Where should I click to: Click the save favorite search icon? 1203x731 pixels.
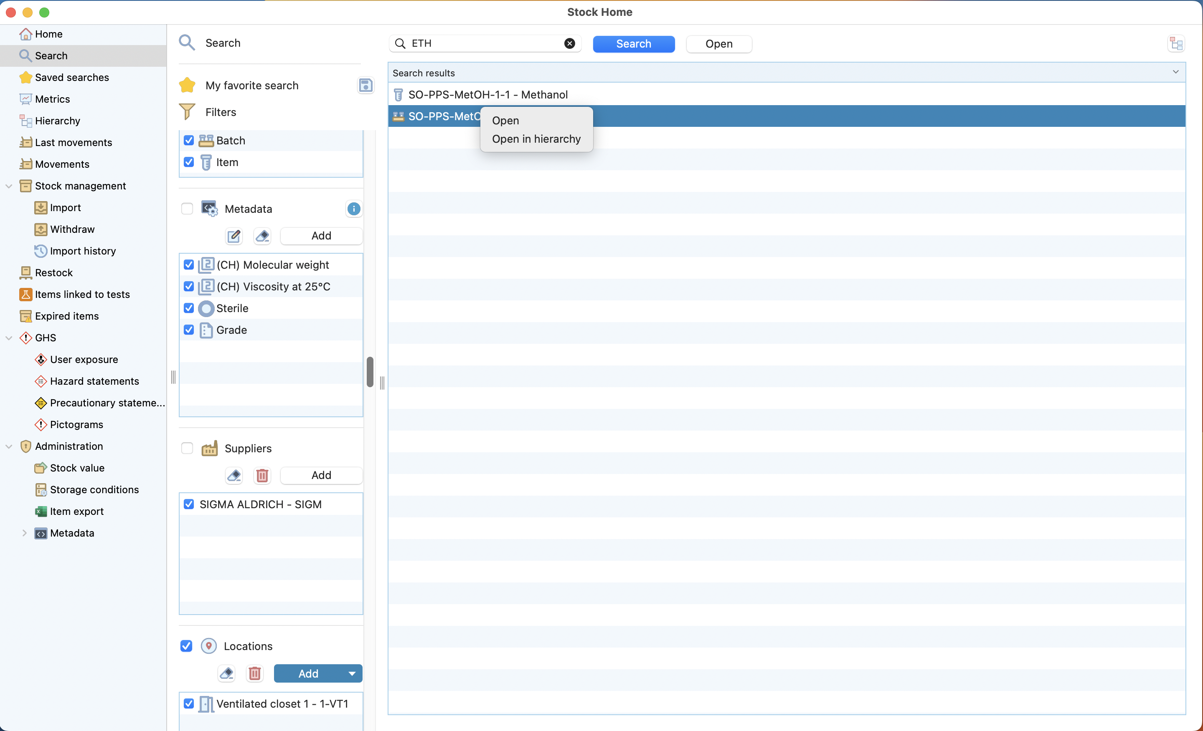[x=365, y=86]
